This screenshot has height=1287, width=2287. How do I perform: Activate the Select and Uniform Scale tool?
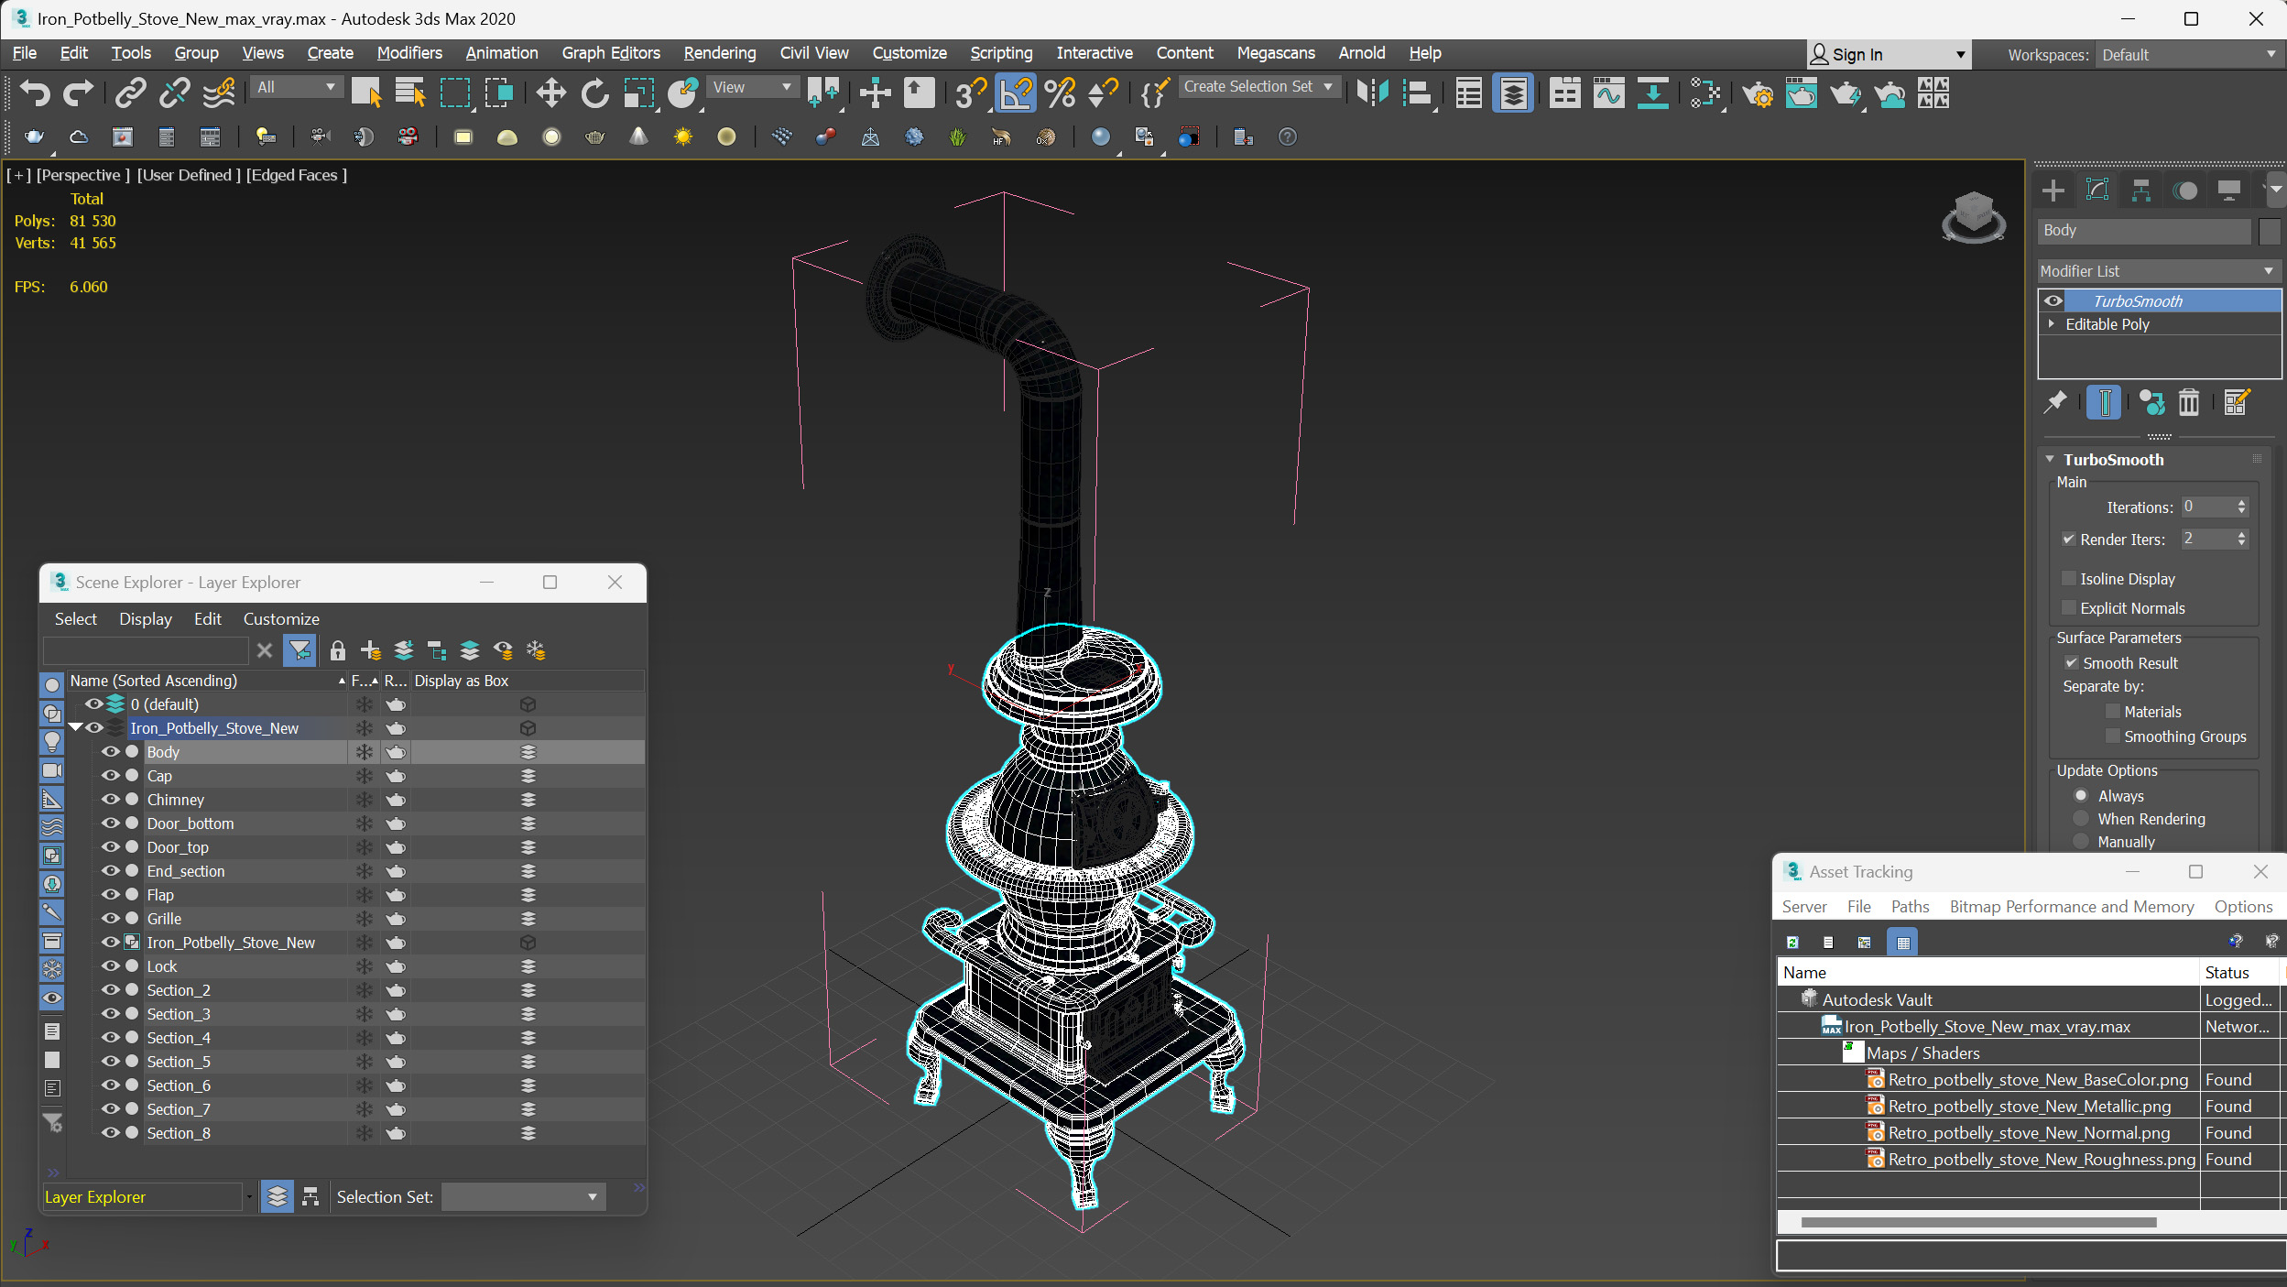[x=638, y=93]
